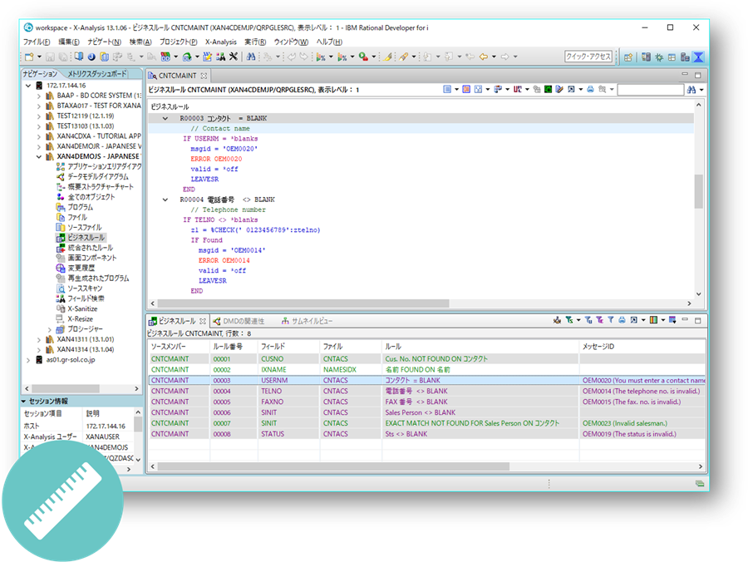The image size is (748, 562).
Task: Click the dividers compass icon in rules panel toolbar
Action: 557,320
